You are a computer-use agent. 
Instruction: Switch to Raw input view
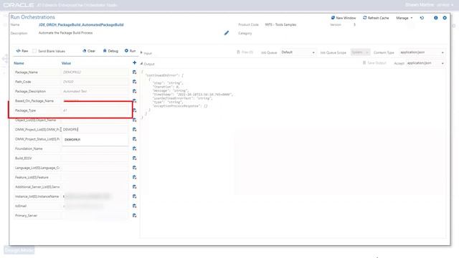(22, 51)
